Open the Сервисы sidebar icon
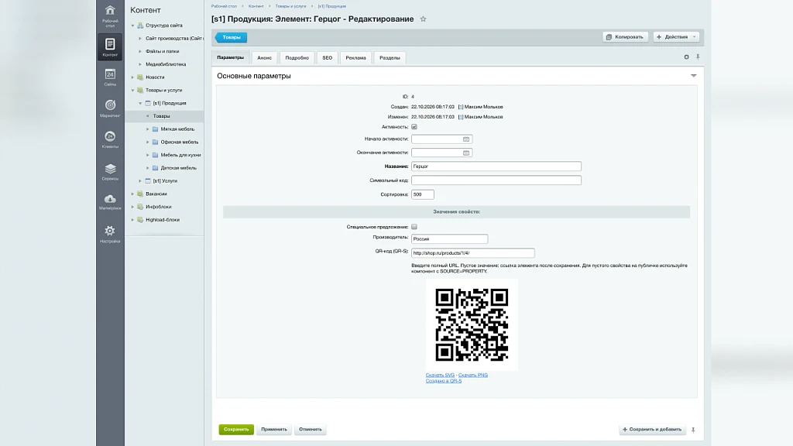The width and height of the screenshot is (793, 446). click(110, 171)
